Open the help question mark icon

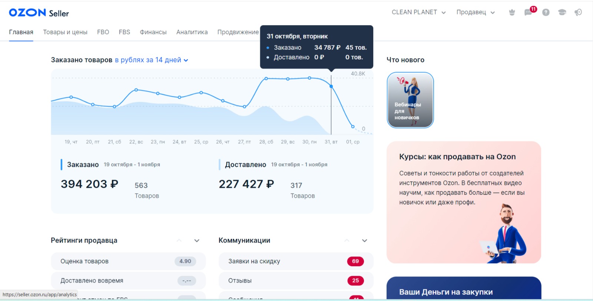tap(546, 12)
